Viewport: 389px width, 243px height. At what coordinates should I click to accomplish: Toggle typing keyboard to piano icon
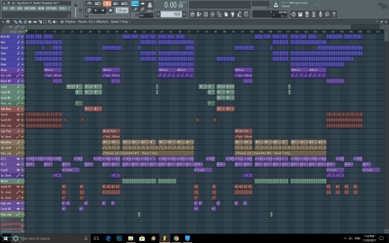pos(135,4)
